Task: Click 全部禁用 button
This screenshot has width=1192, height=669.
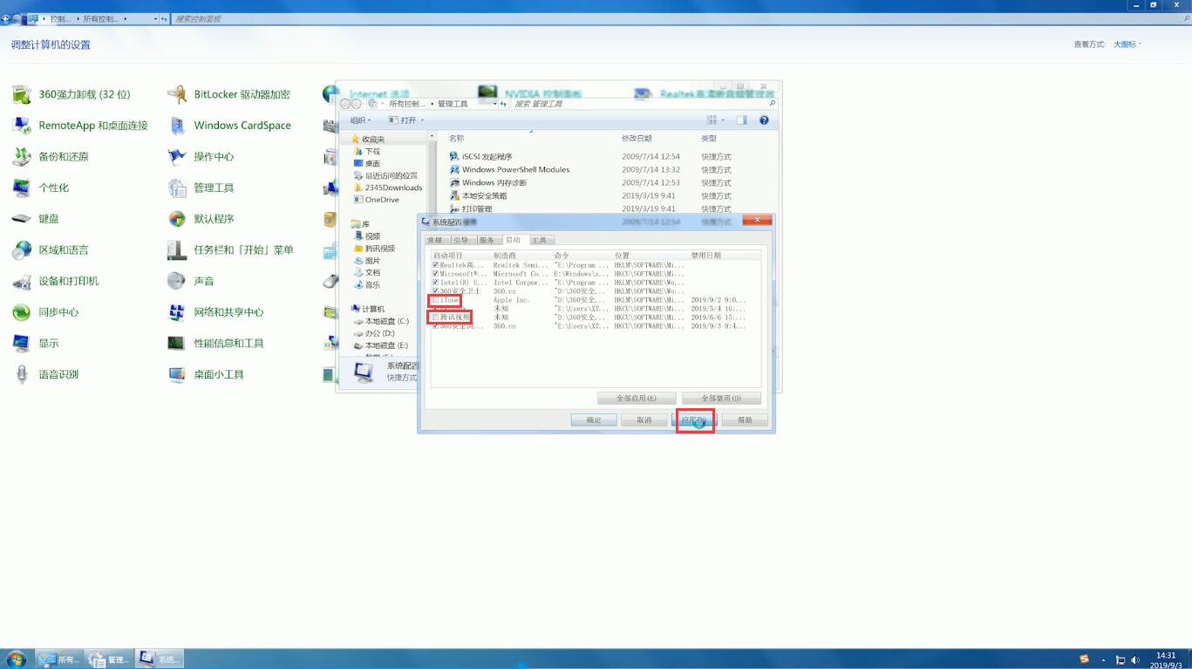Action: pyautogui.click(x=721, y=399)
